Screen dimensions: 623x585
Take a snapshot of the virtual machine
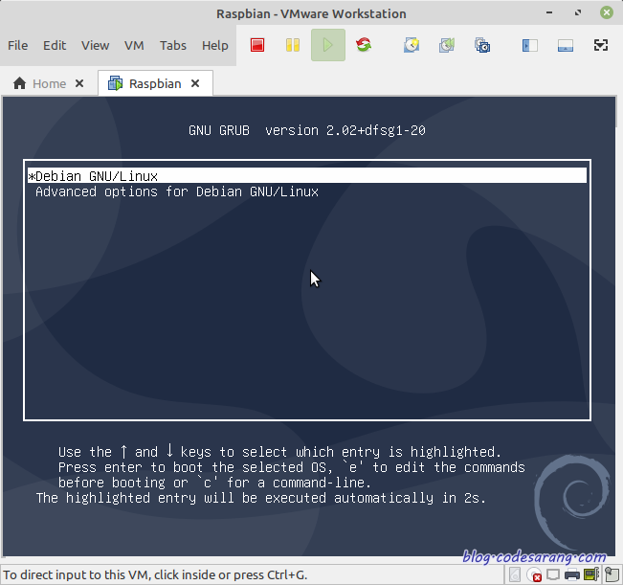click(412, 45)
